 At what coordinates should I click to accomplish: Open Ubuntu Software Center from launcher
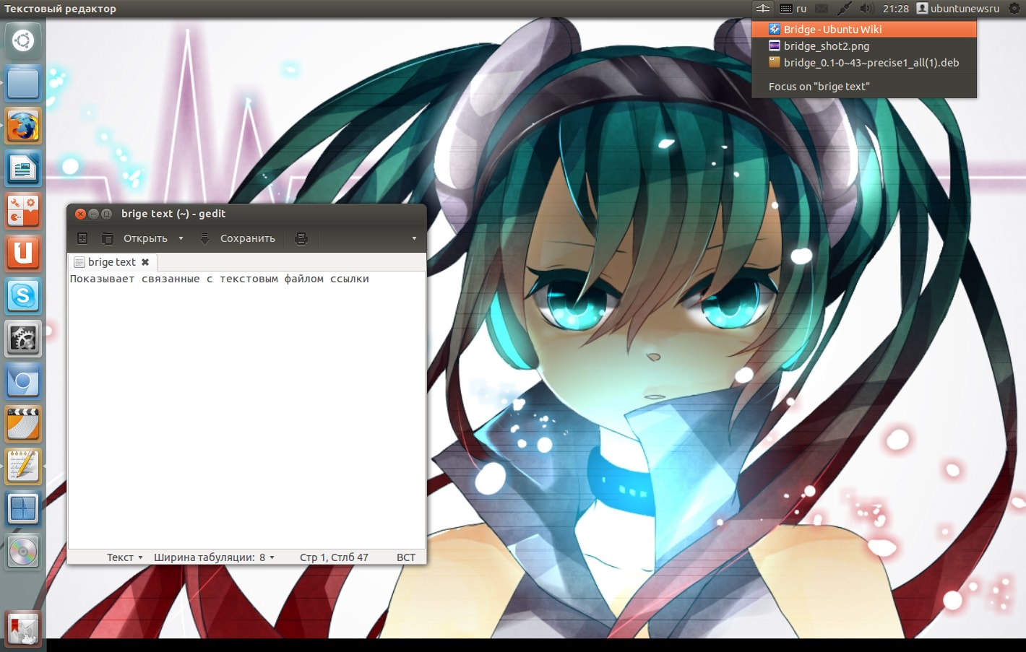23,211
